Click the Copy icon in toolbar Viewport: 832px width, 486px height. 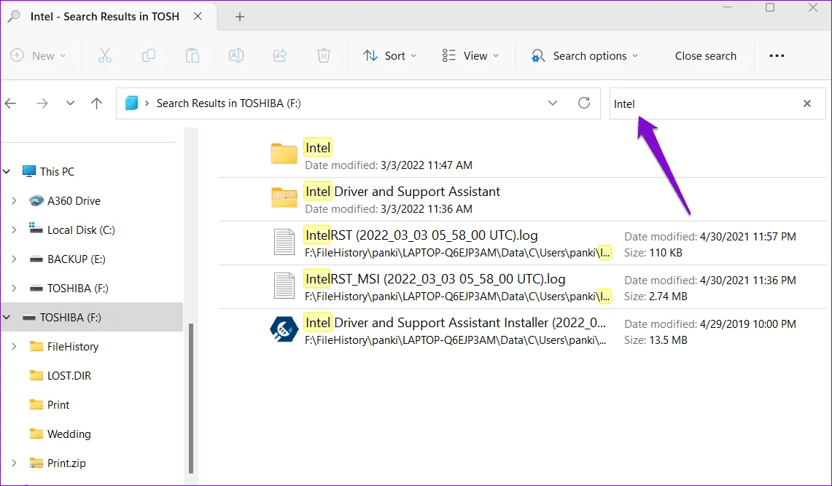[149, 56]
